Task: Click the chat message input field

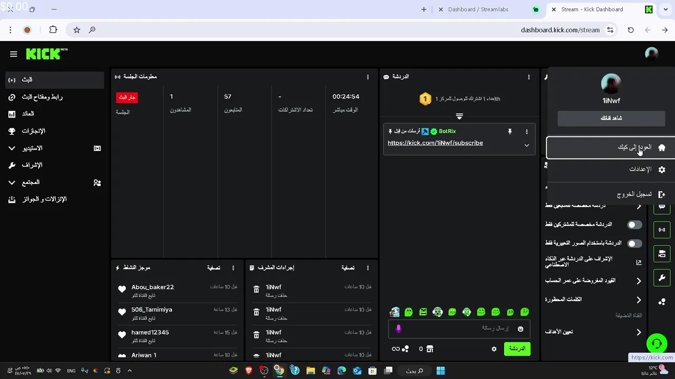Action: (x=459, y=328)
